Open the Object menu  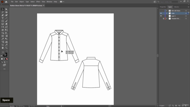(x=22, y=2)
